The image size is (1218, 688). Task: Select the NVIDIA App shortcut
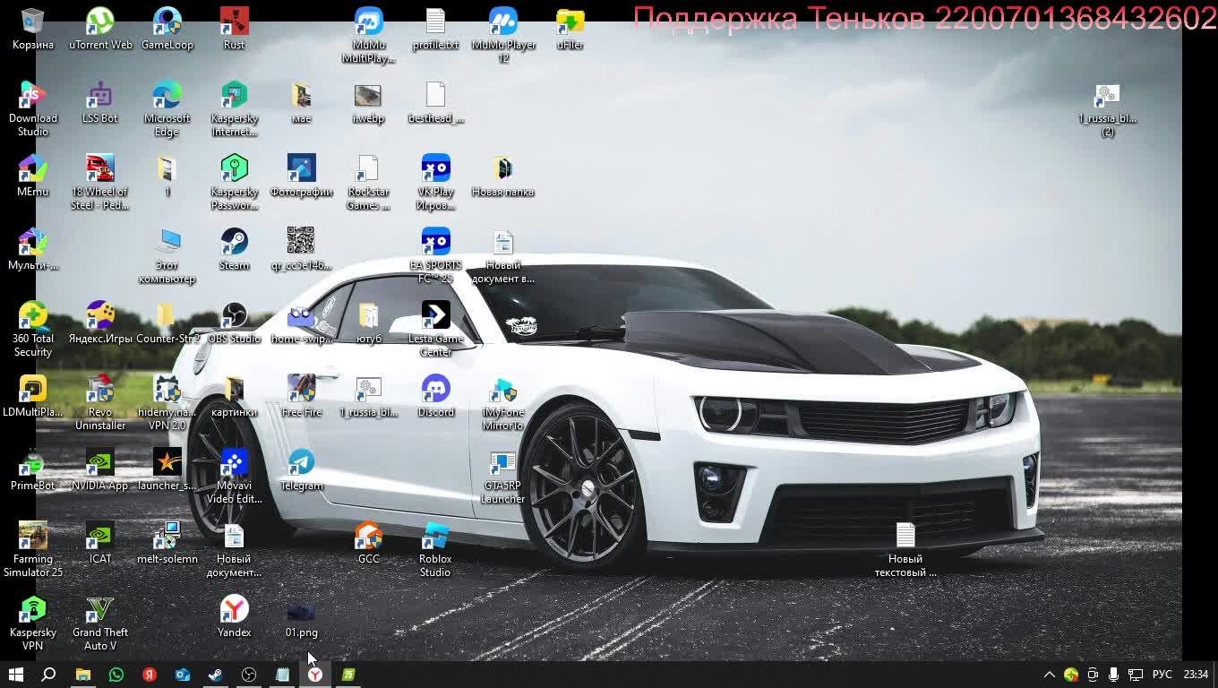[100, 469]
